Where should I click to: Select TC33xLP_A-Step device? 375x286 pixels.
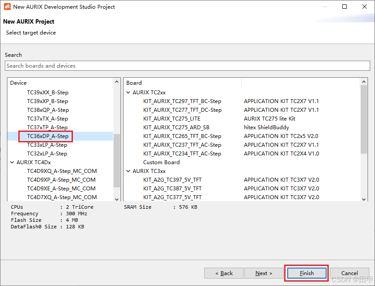point(47,145)
